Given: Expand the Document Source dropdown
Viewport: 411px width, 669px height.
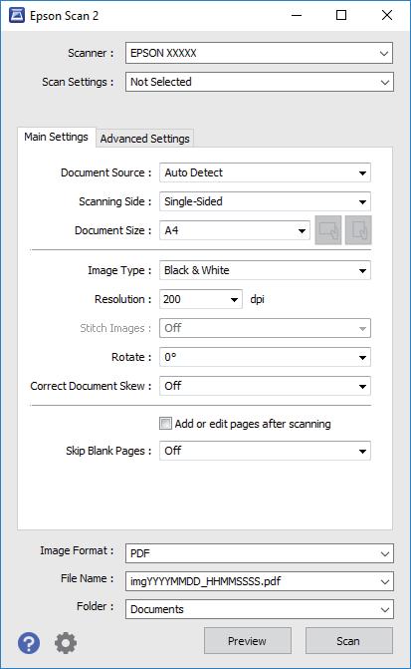Looking at the screenshot, I should click(x=265, y=172).
